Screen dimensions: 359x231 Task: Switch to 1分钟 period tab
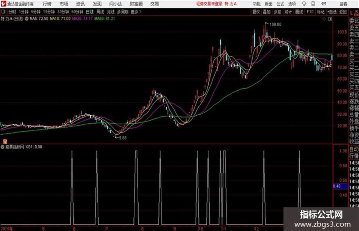point(23,12)
